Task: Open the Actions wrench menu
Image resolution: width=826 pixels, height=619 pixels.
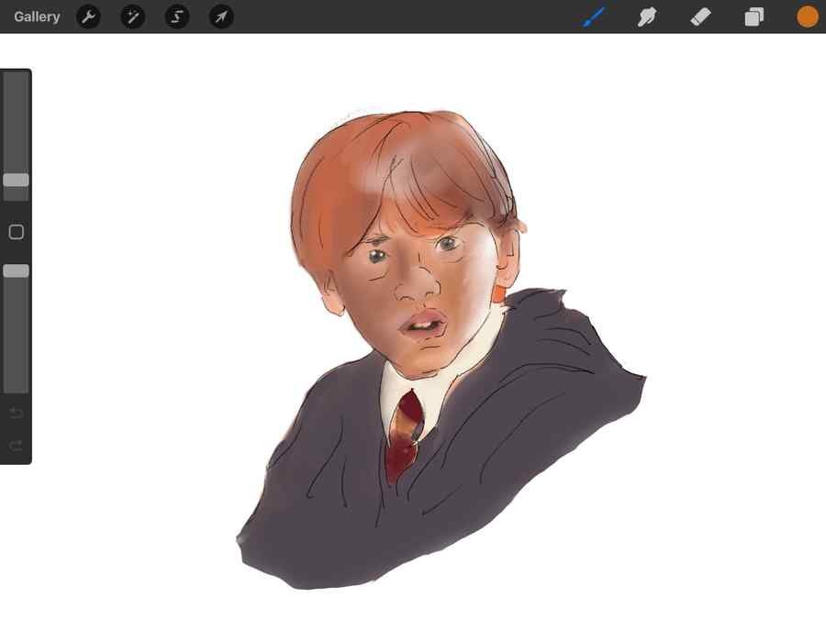Action: point(88,17)
